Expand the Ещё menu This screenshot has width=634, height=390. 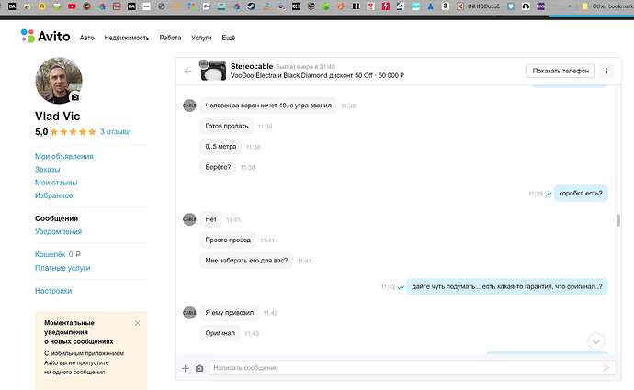pos(229,38)
